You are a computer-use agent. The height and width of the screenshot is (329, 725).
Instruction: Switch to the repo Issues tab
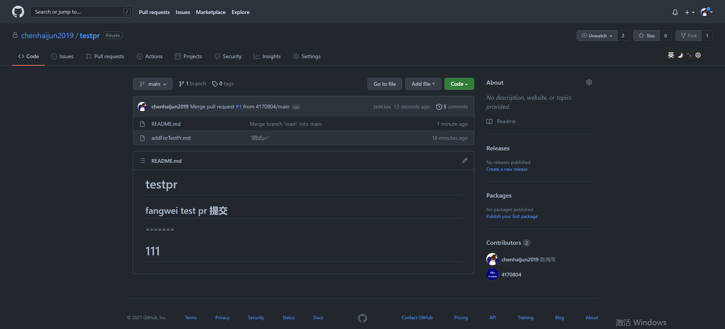coord(62,56)
